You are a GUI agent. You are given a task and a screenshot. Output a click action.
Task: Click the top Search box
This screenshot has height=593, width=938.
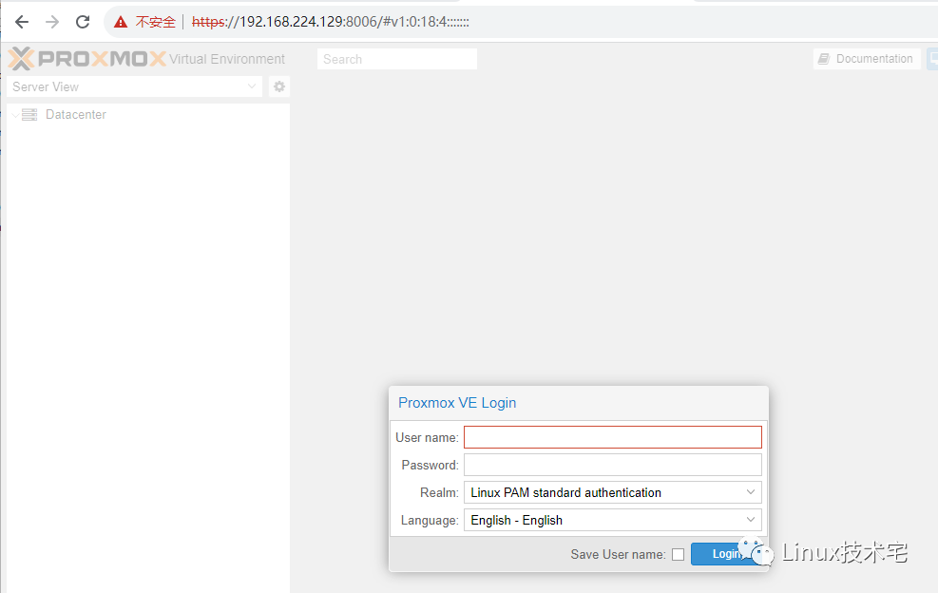[396, 59]
